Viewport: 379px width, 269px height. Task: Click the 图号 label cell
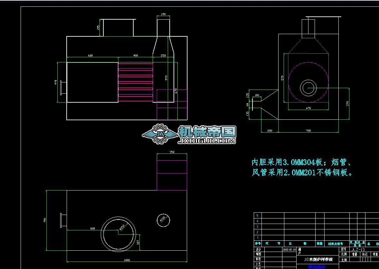(x=344, y=249)
